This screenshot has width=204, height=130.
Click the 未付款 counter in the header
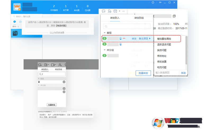point(77,8)
